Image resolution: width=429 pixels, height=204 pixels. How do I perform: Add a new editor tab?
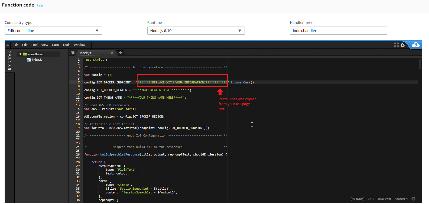(x=121, y=53)
